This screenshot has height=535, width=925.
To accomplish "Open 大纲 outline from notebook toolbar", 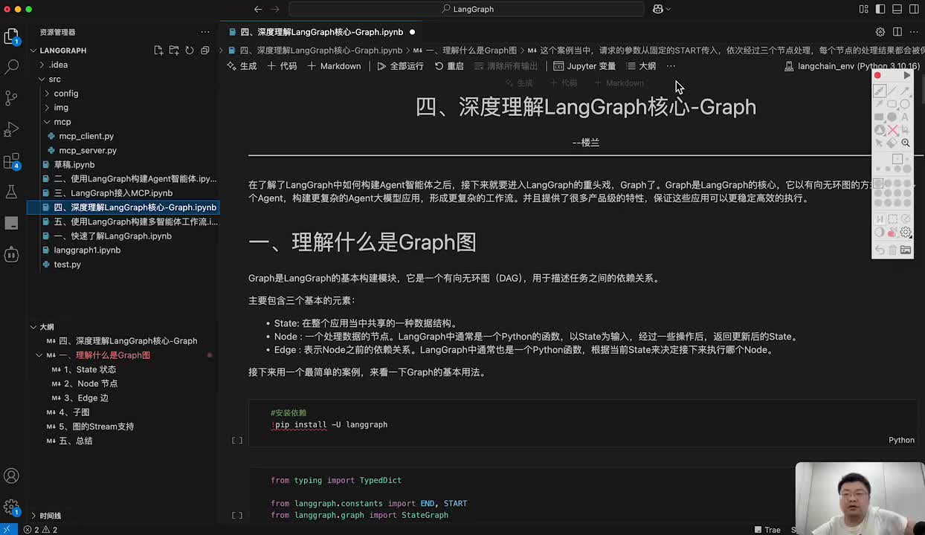I will (641, 66).
